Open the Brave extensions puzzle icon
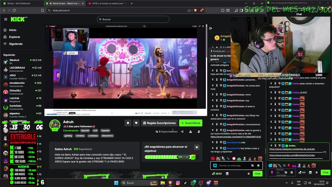This screenshot has height=187, width=332. point(223,10)
